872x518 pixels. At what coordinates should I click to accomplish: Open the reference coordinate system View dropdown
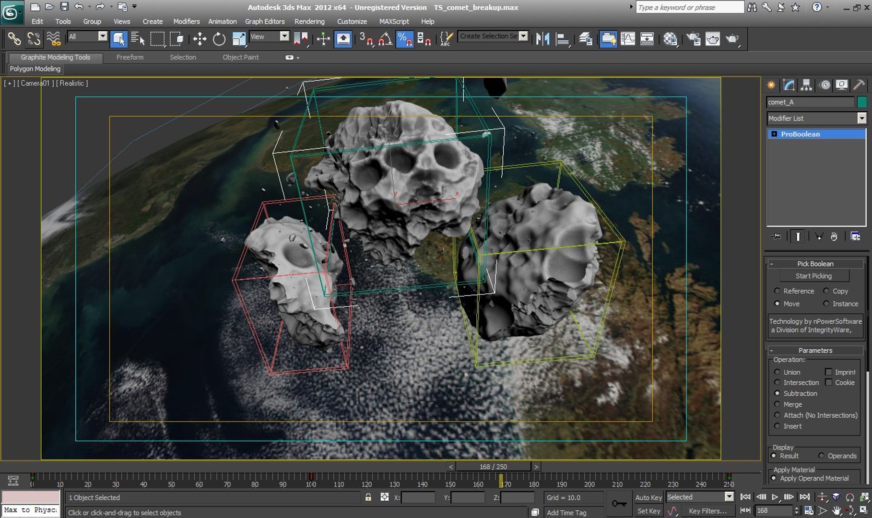pos(284,36)
